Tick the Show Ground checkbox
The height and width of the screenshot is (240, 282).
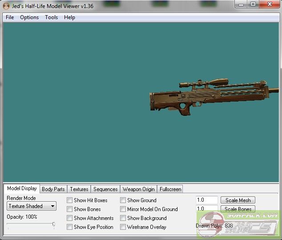click(123, 200)
